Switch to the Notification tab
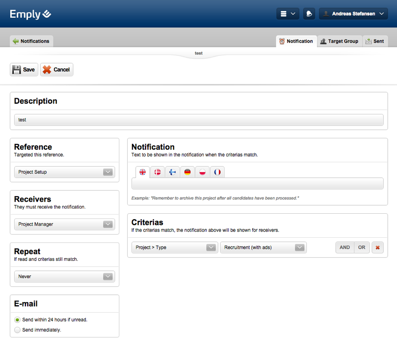397x341 pixels. 296,41
